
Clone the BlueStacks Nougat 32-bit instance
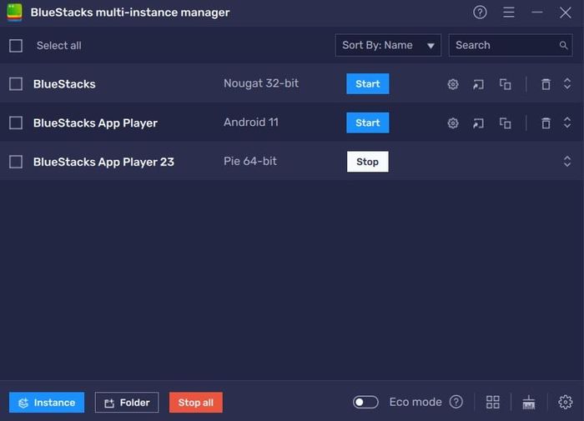505,84
